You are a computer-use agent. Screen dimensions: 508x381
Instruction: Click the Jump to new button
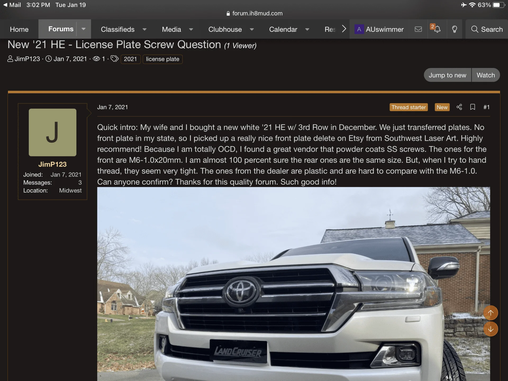tap(447, 75)
